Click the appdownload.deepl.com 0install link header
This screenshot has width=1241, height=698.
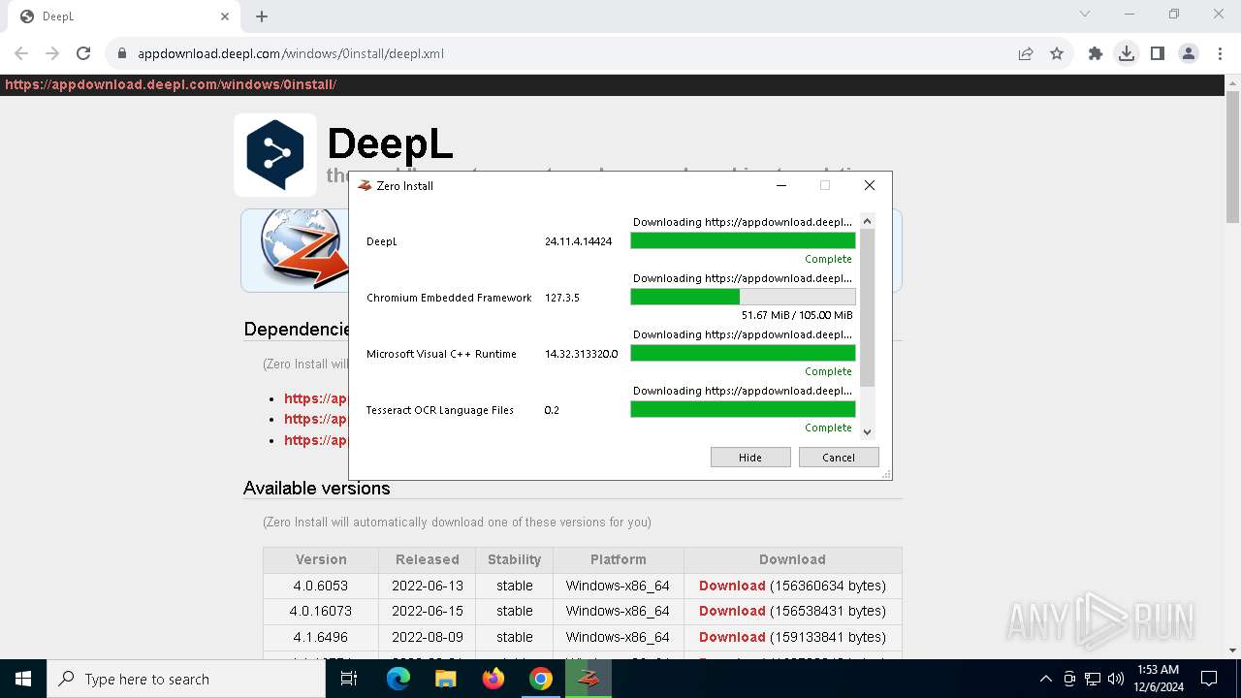coord(171,84)
